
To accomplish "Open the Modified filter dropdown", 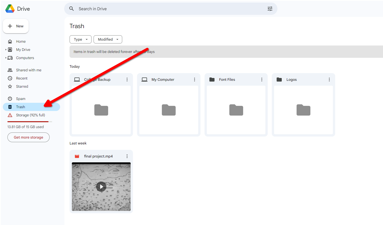I will click(x=108, y=39).
